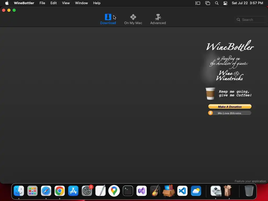This screenshot has height=201, width=268.
Task: Open TextEdit from the Dock
Action: click(100, 191)
